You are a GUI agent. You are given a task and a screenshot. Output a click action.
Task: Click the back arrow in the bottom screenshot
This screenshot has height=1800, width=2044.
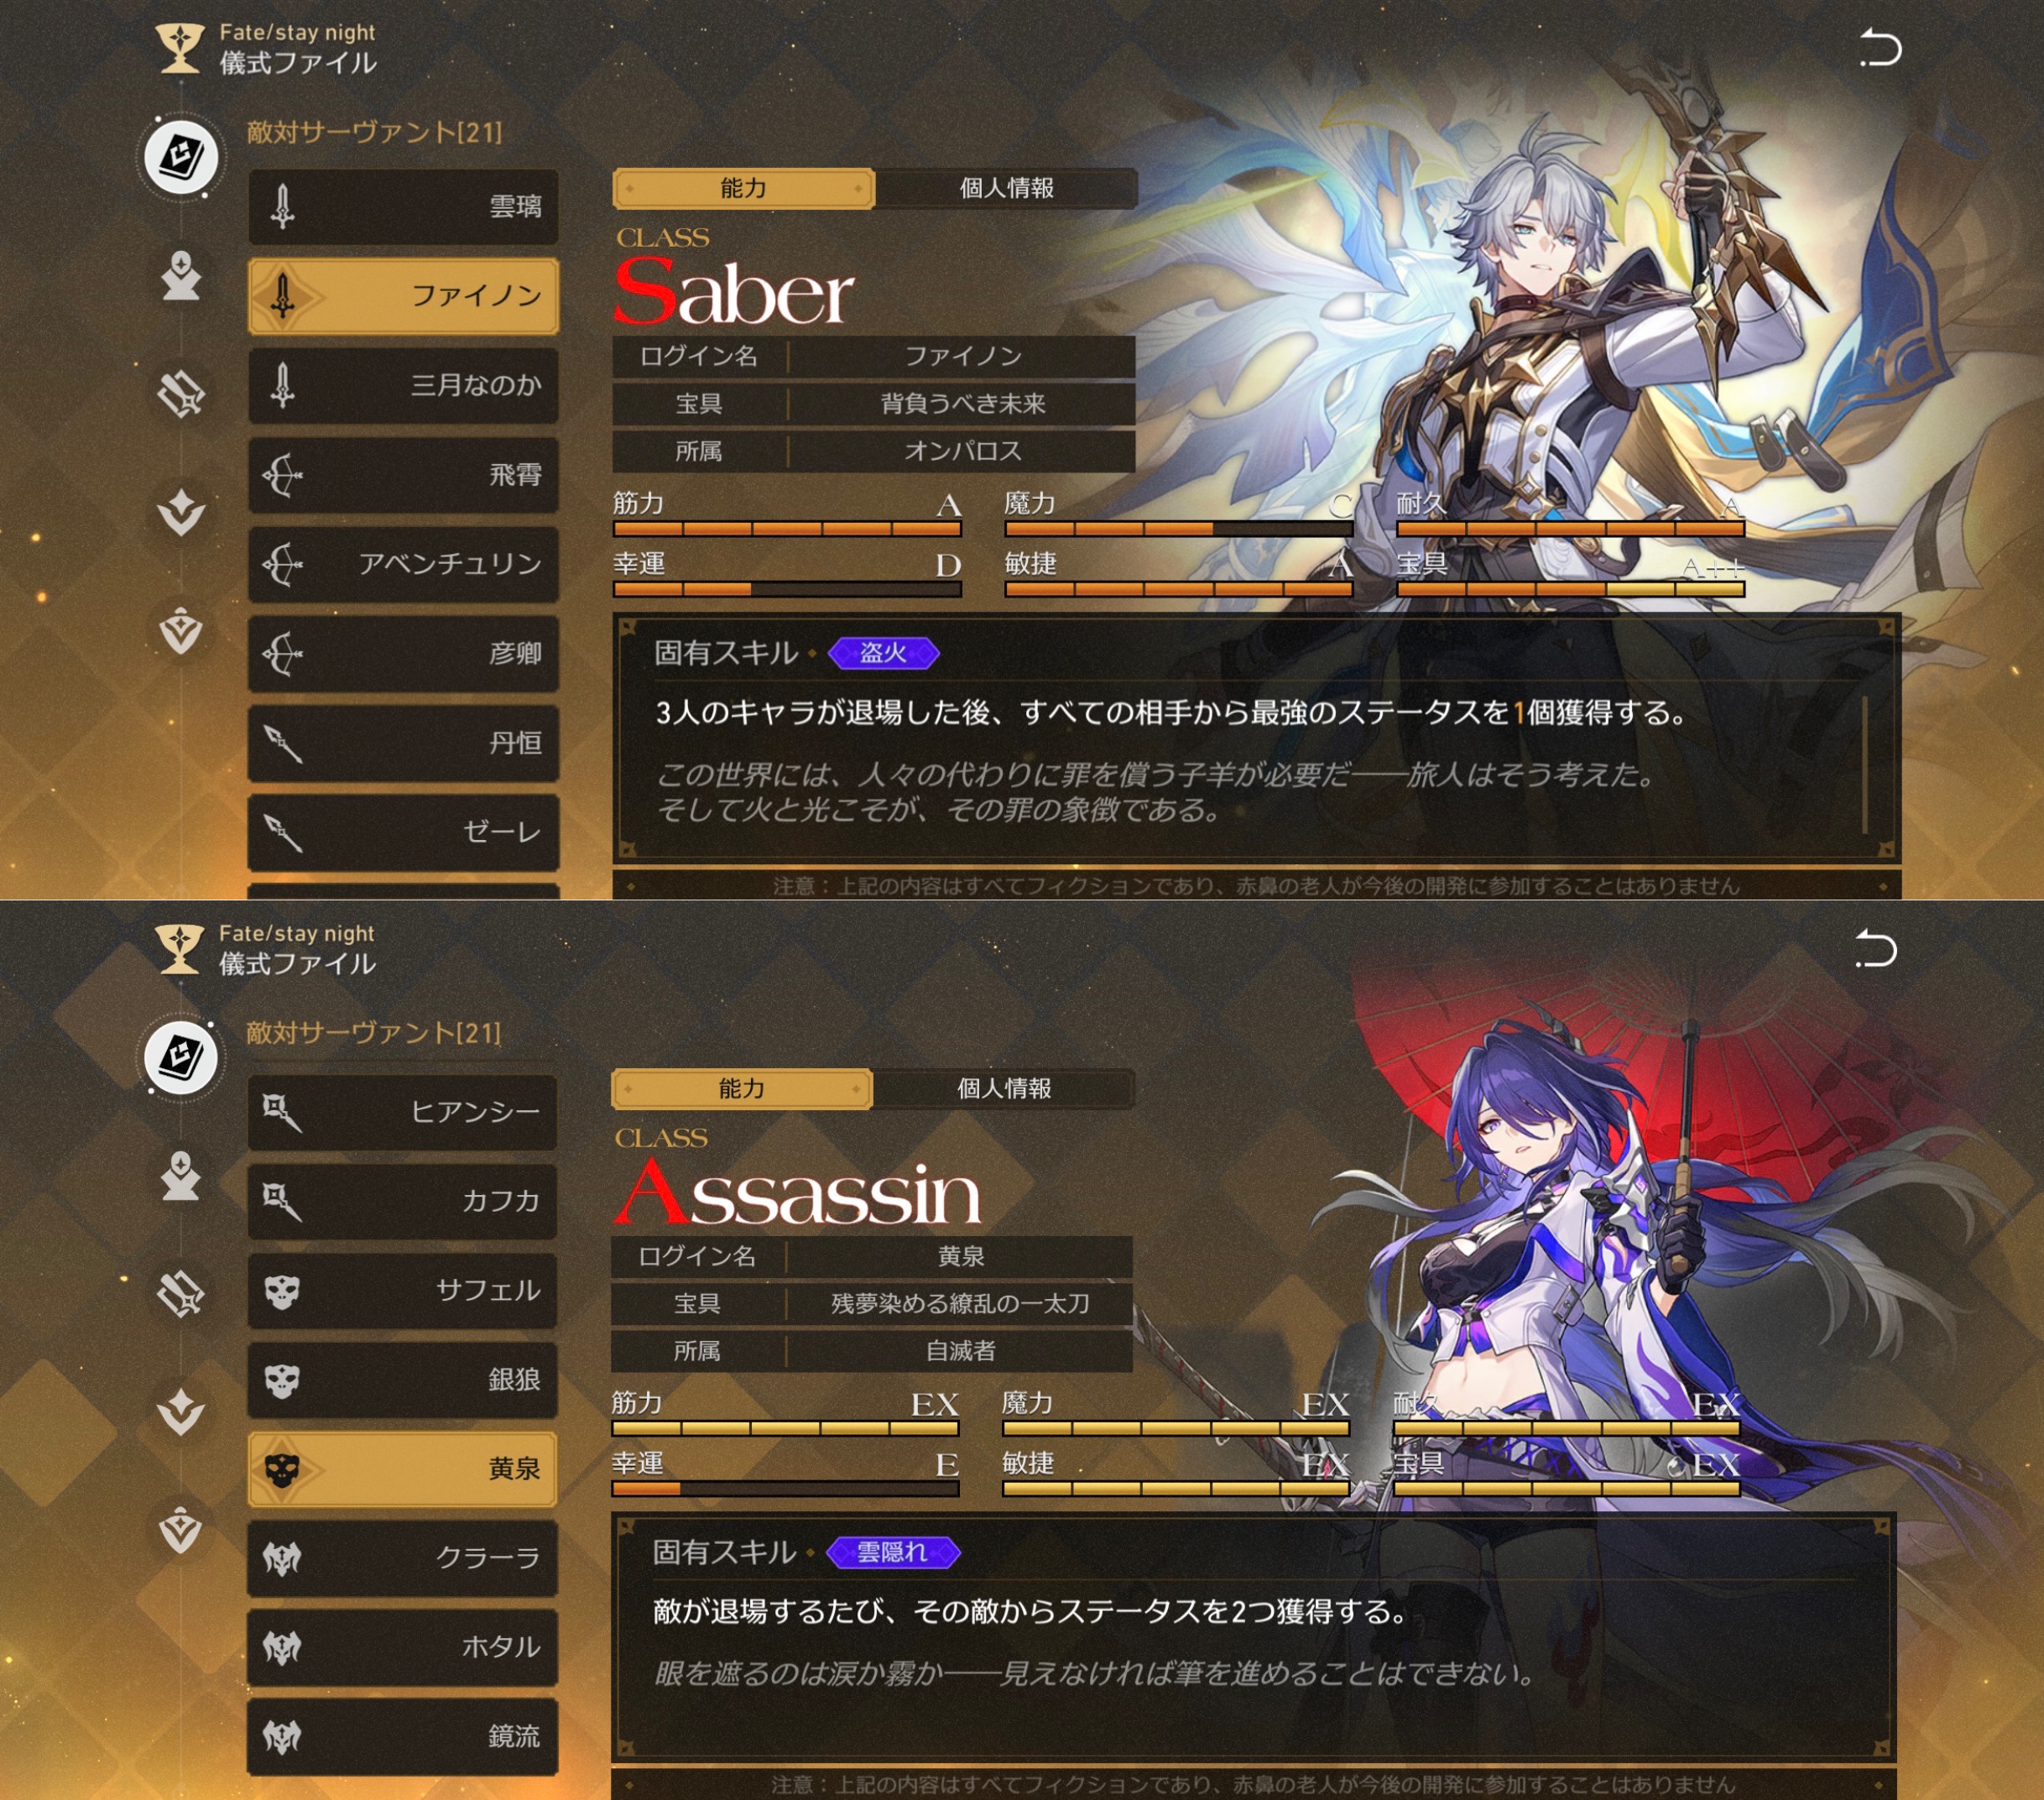point(1876,948)
